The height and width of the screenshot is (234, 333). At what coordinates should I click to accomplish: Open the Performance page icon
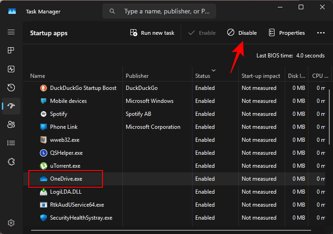coord(11,69)
